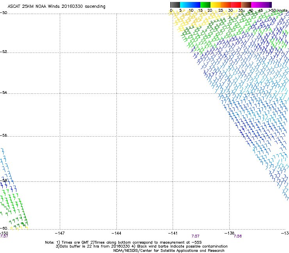Click the '-147' longitude axis label
This screenshot has width=289, height=253.
click(60, 233)
